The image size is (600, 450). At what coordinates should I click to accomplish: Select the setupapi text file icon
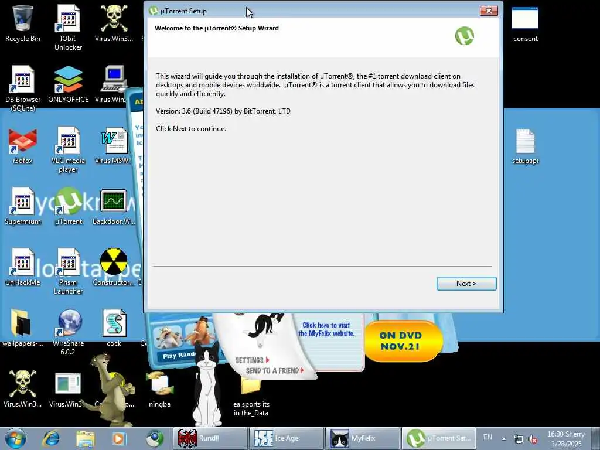click(x=525, y=146)
